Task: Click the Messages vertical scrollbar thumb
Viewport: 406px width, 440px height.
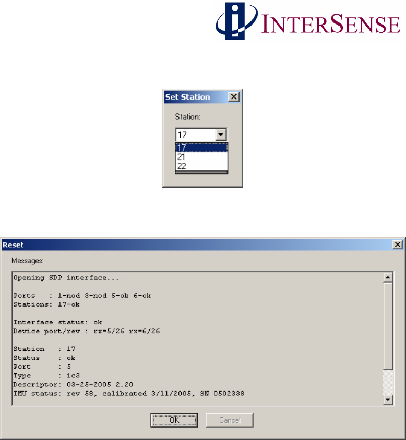Action: 388,326
